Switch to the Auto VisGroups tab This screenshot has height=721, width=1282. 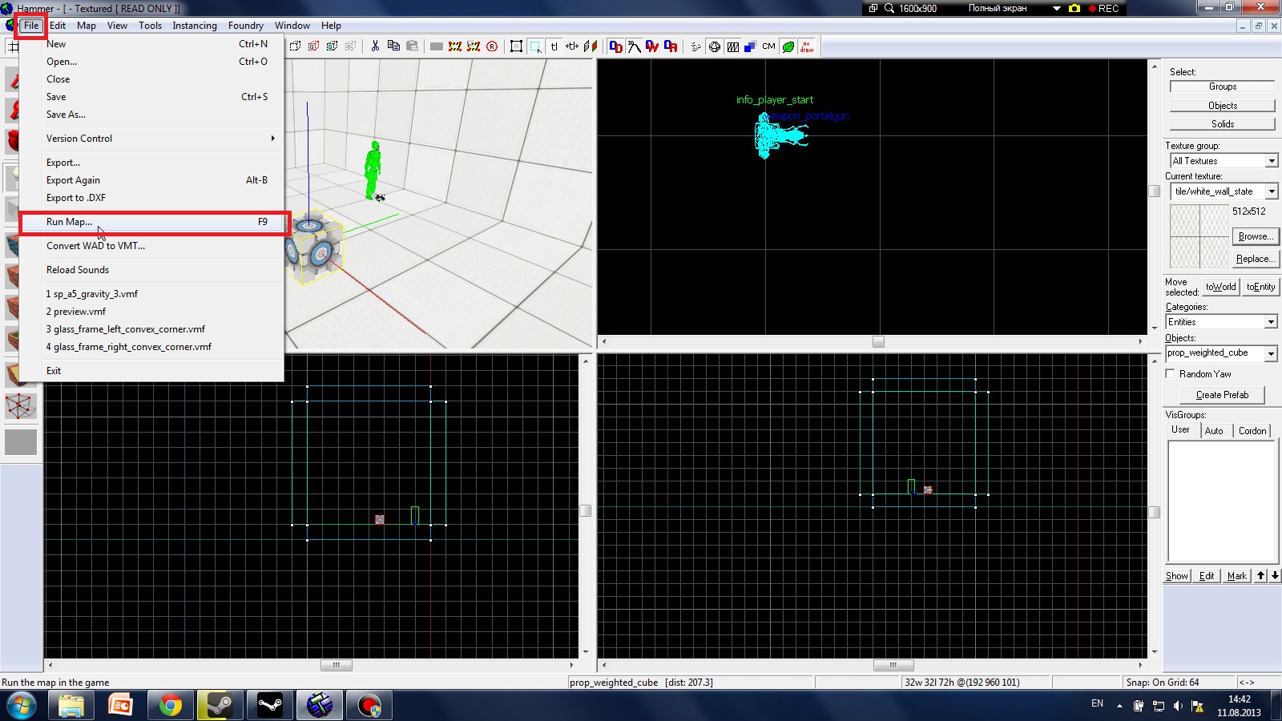[1214, 431]
